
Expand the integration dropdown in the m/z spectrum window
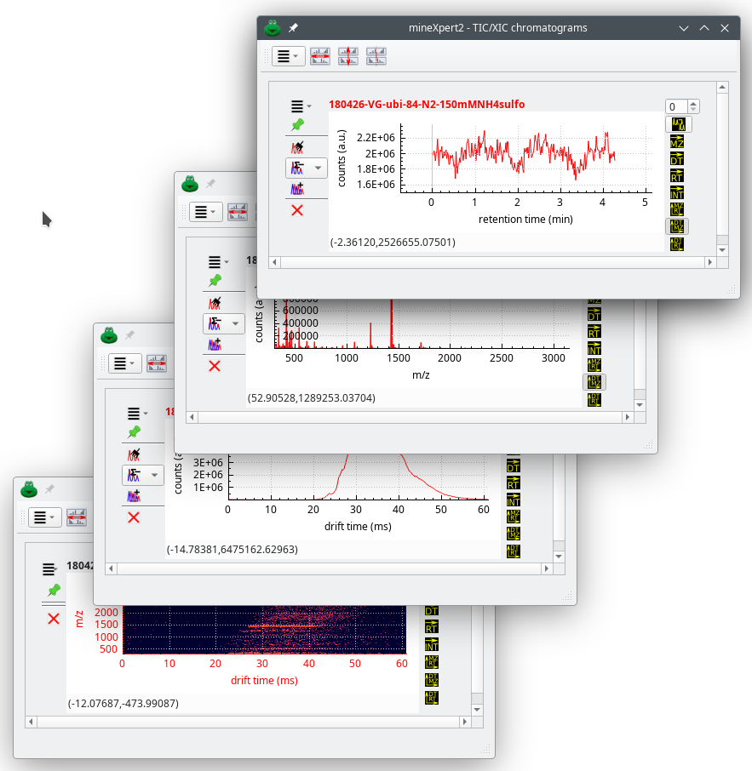tap(236, 323)
